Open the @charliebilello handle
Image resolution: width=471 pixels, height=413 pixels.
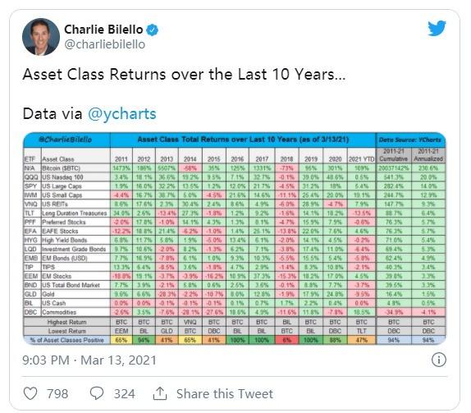point(105,44)
